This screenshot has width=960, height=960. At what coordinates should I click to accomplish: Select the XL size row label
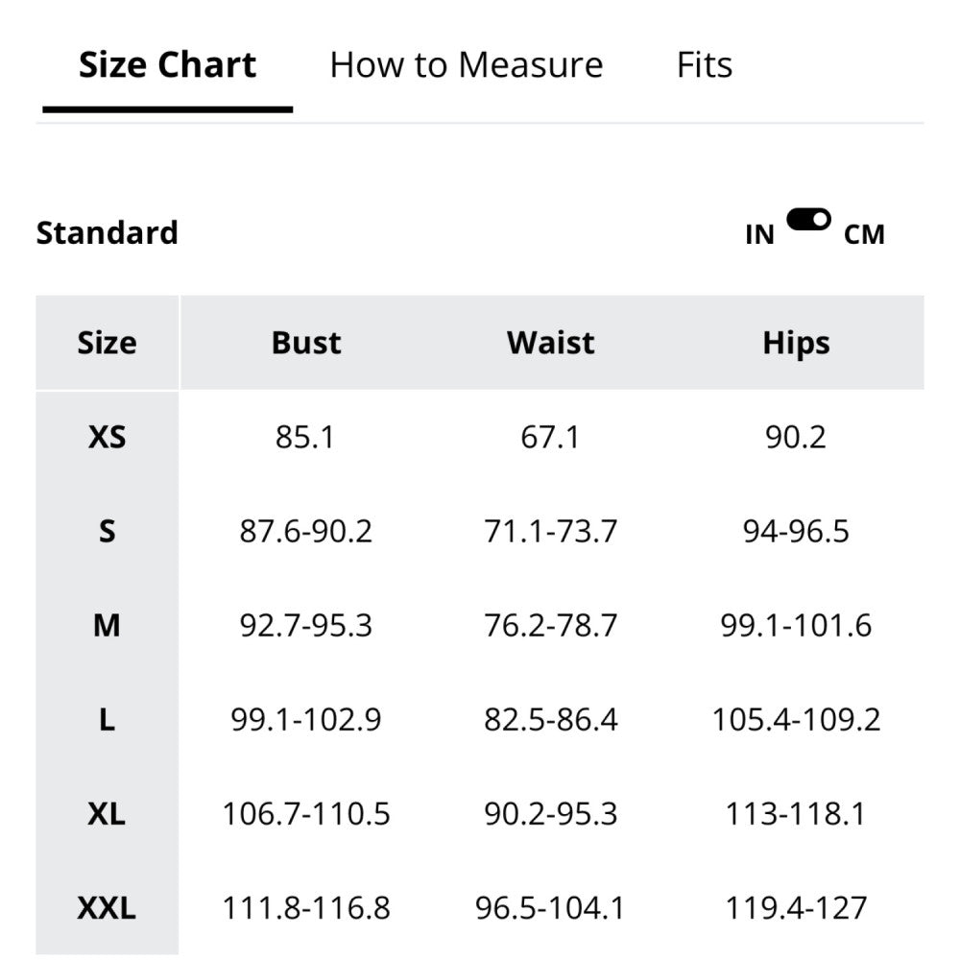click(x=107, y=814)
